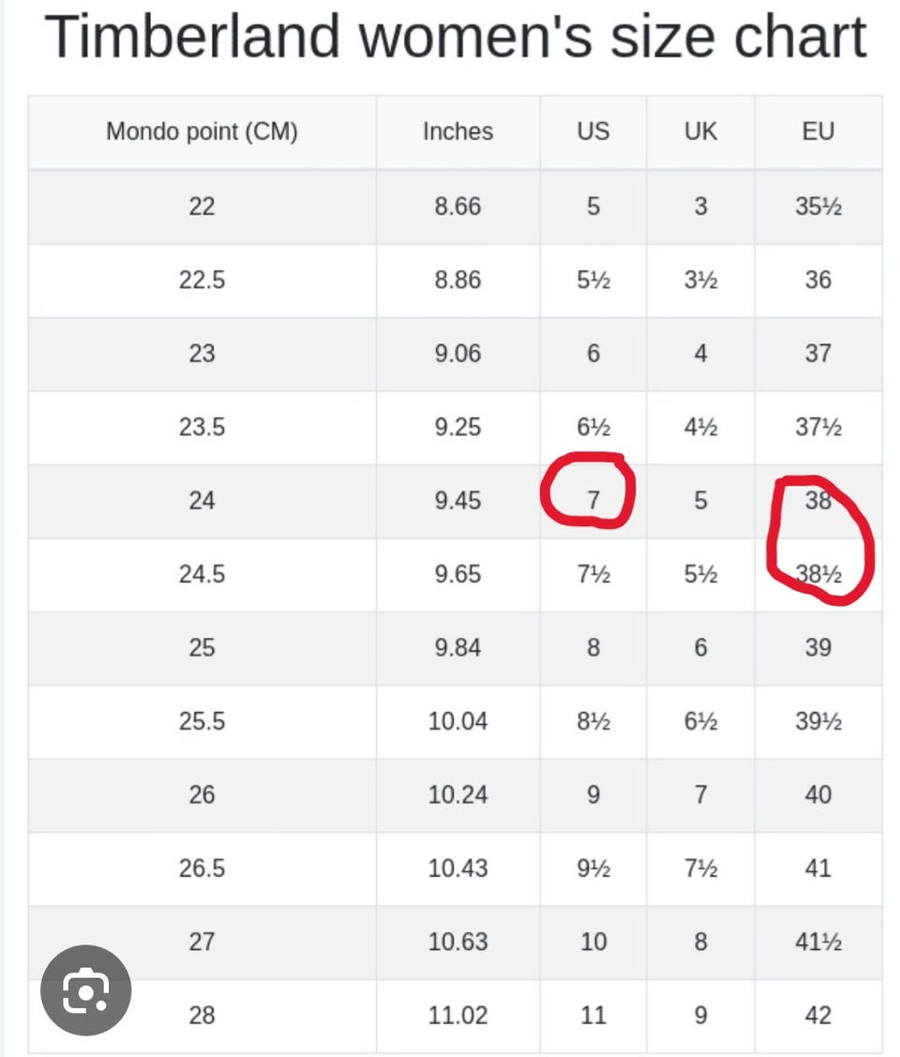The height and width of the screenshot is (1057, 900).
Task: Click the EU column header
Action: (818, 131)
